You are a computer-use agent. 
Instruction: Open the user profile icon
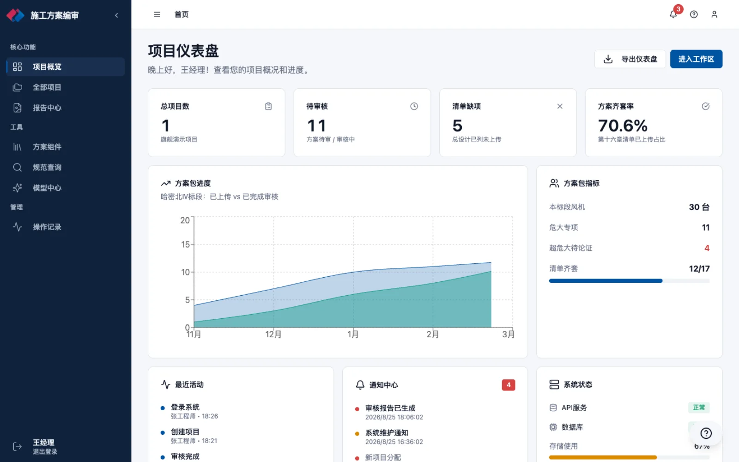(714, 14)
